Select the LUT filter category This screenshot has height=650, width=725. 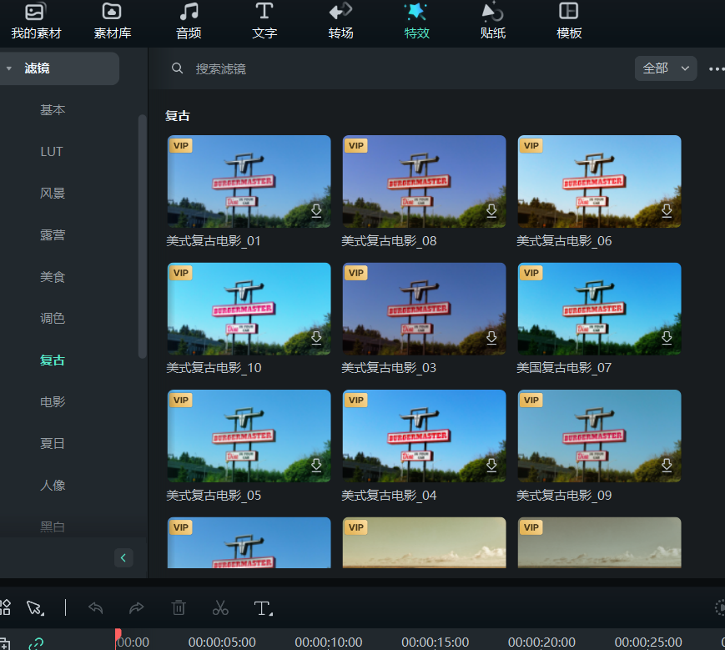52,151
